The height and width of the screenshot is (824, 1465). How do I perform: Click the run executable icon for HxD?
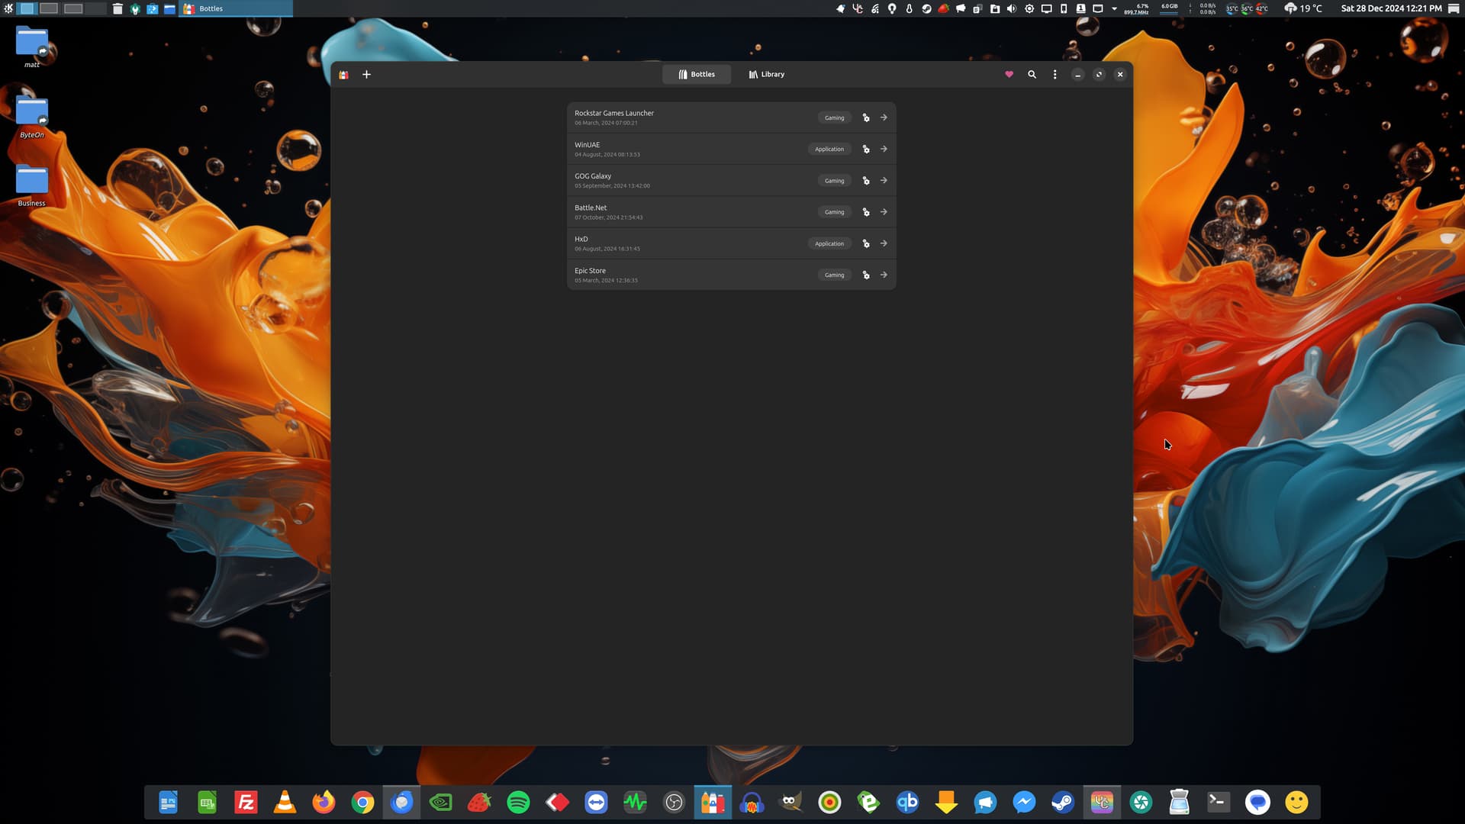tap(866, 243)
